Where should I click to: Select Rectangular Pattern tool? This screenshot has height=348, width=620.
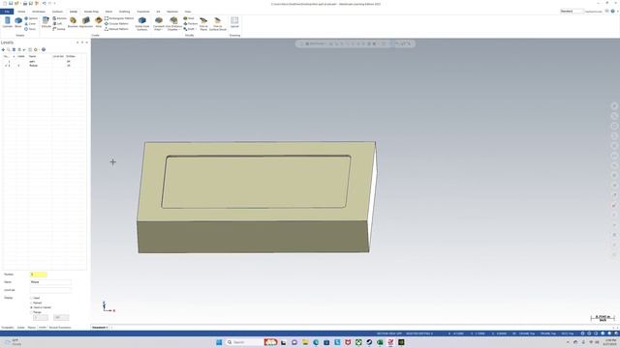119,18
